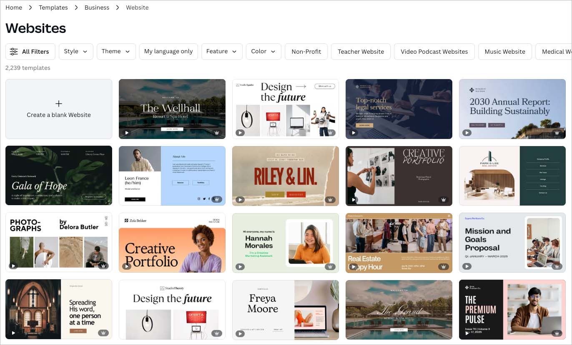
Task: Play preview on Photographs Delora Butler template
Action: pyautogui.click(x=13, y=266)
